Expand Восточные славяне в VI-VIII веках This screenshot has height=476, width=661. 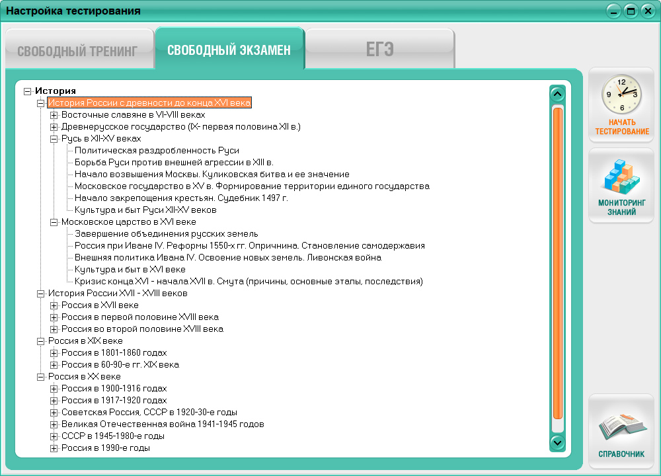(54, 115)
